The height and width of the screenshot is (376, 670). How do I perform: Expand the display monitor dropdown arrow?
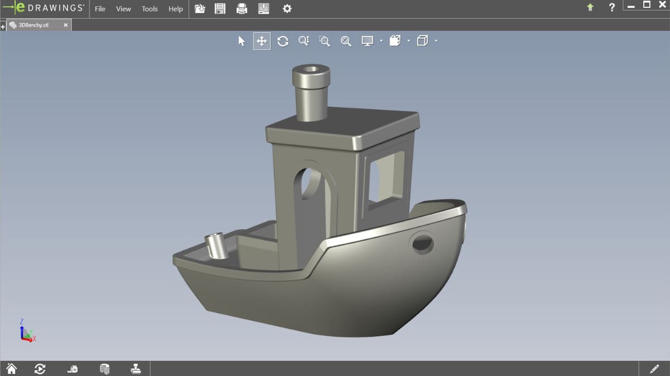point(381,41)
